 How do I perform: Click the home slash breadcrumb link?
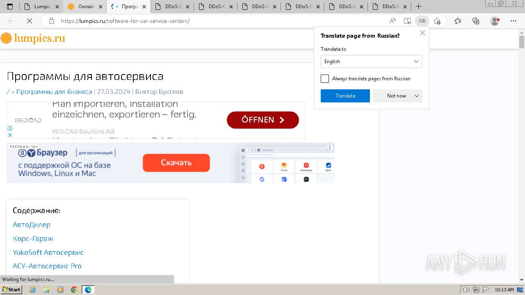tap(8, 92)
